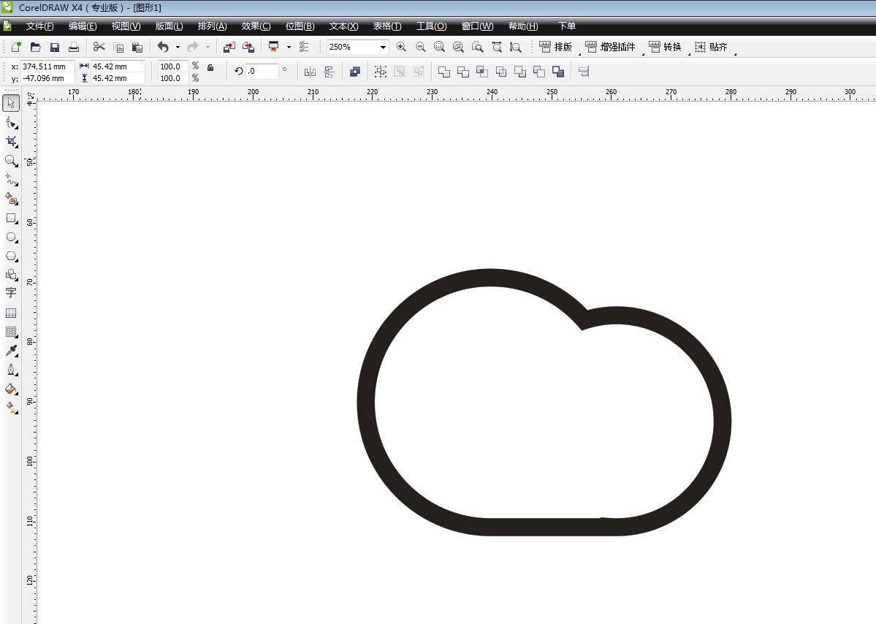
Task: Select the Crop tool in toolbox
Action: 11,141
